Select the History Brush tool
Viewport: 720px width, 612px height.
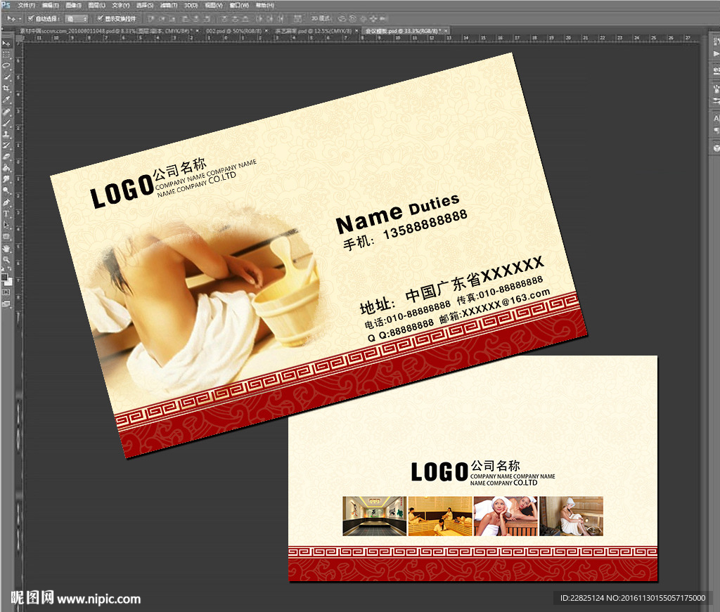(x=6, y=145)
